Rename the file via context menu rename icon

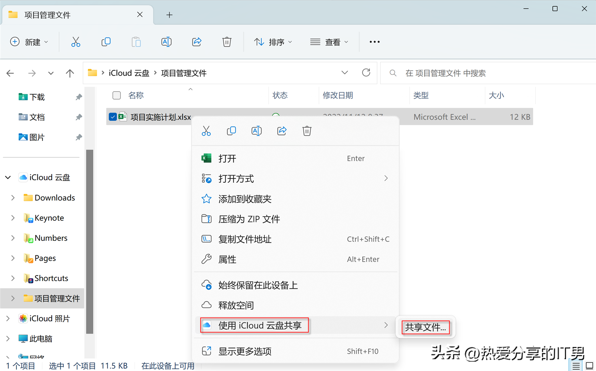pyautogui.click(x=257, y=131)
